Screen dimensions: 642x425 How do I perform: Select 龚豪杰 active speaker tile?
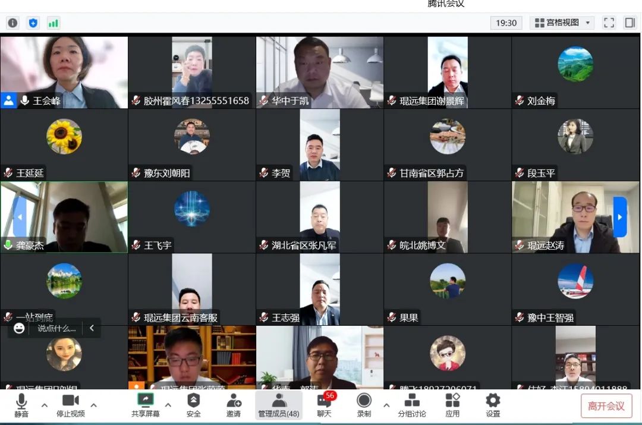[x=64, y=217]
